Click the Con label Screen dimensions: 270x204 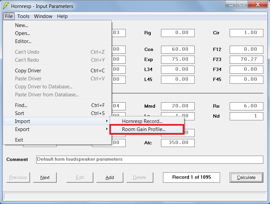[149, 50]
